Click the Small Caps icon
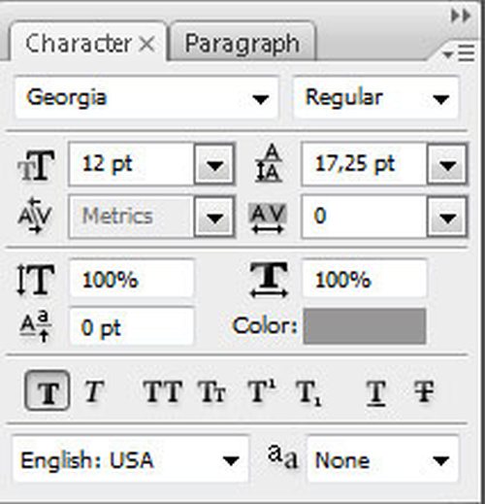 point(211,391)
